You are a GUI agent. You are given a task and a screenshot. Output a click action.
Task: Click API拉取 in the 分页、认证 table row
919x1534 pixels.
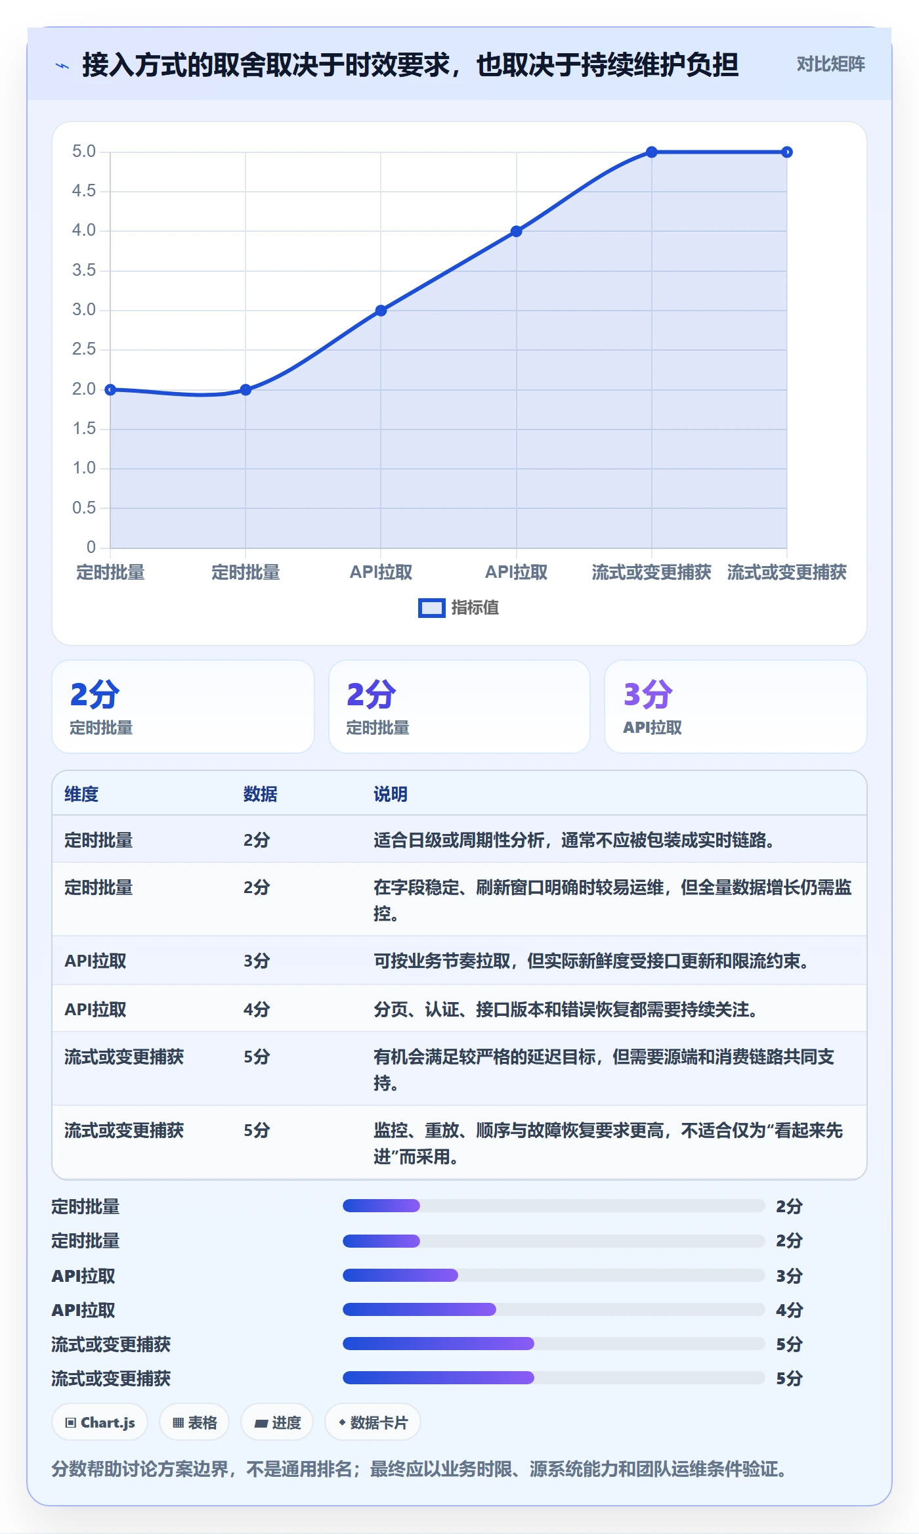95,1009
